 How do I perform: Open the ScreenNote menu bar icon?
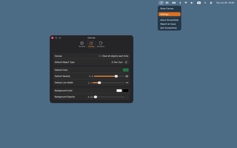click(161, 3)
